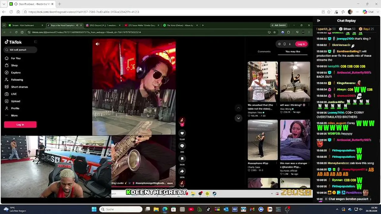Viewport: 381px width, 214px height.
Task: Collapse the Chat Replay panel icon
Action: [x=318, y=21]
